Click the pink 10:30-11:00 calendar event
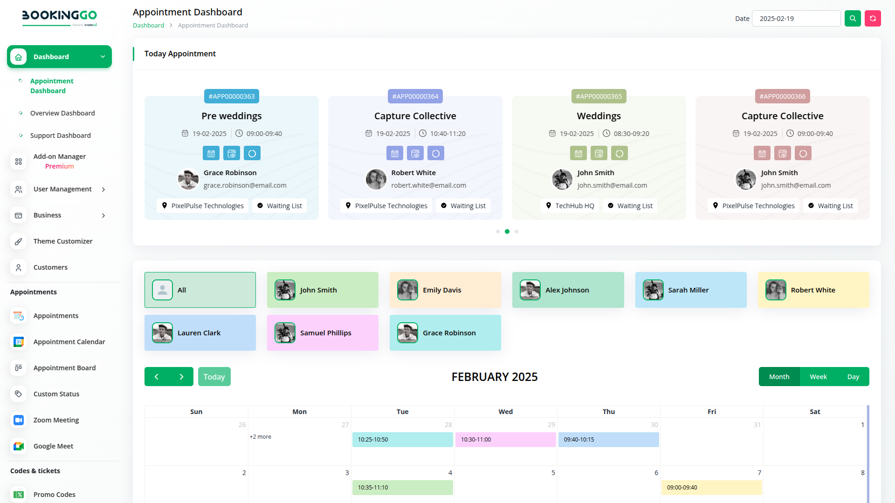The image size is (895, 503). pyautogui.click(x=505, y=440)
